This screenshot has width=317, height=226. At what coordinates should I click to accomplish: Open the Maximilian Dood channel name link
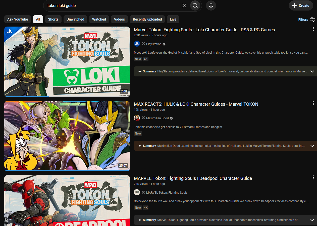[157, 118]
